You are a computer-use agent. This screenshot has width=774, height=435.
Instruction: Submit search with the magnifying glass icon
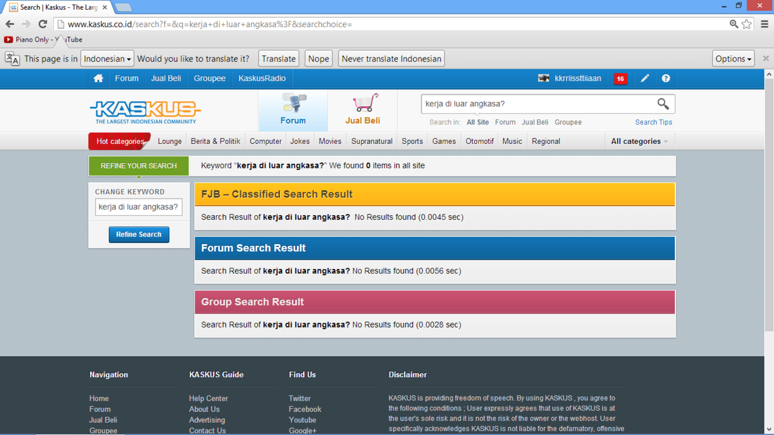tap(663, 104)
